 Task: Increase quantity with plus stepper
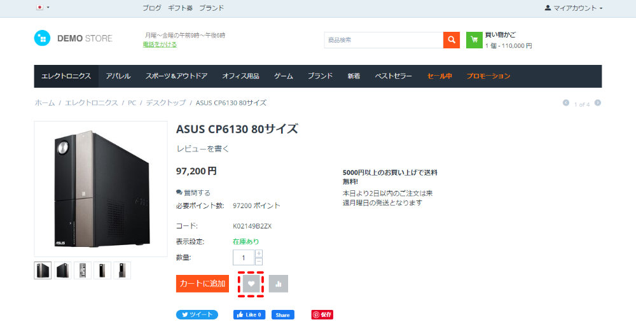[259, 254]
